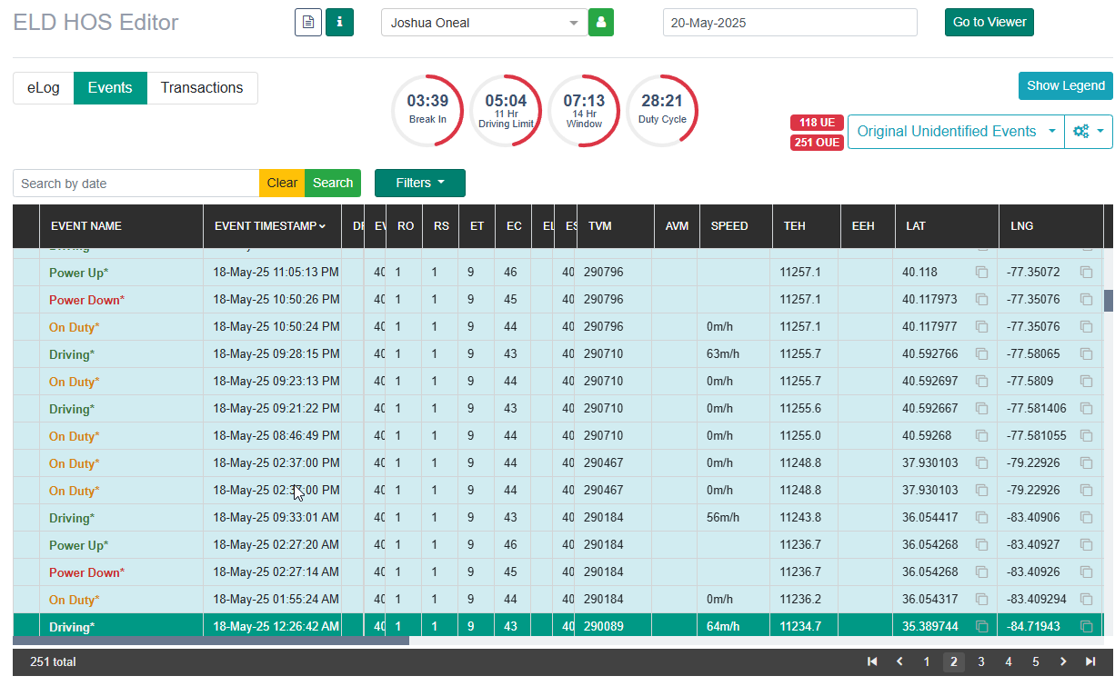This screenshot has width=1115, height=686.
Task: Switch to the Transactions tab
Action: (202, 88)
